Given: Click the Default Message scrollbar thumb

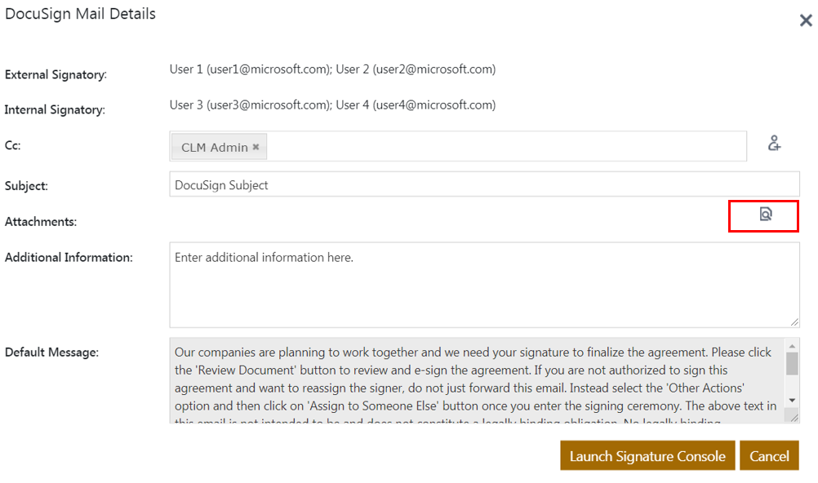Looking at the screenshot, I should [x=792, y=363].
